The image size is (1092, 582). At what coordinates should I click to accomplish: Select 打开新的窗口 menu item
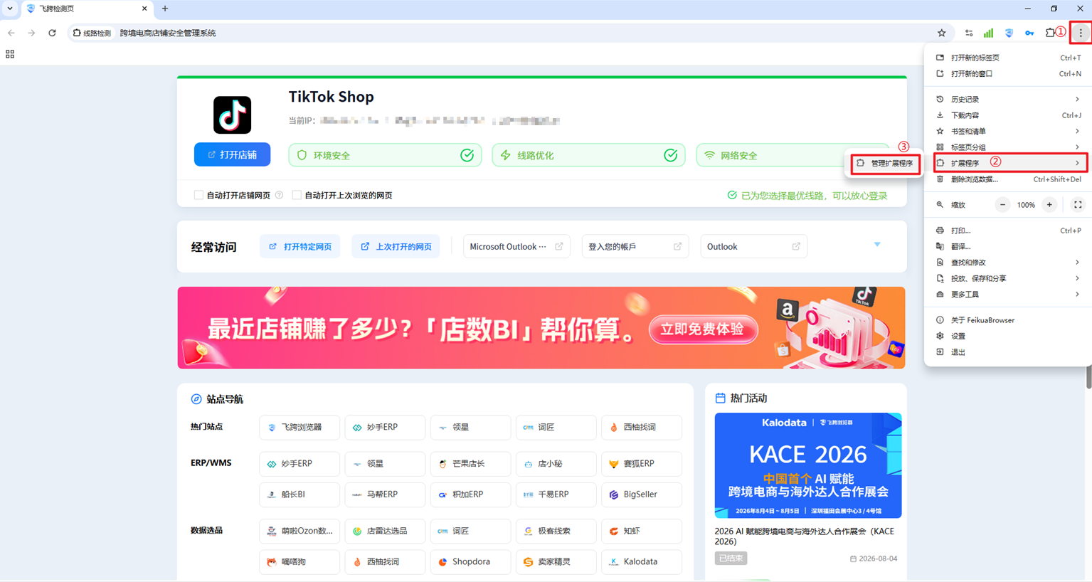pyautogui.click(x=1009, y=74)
